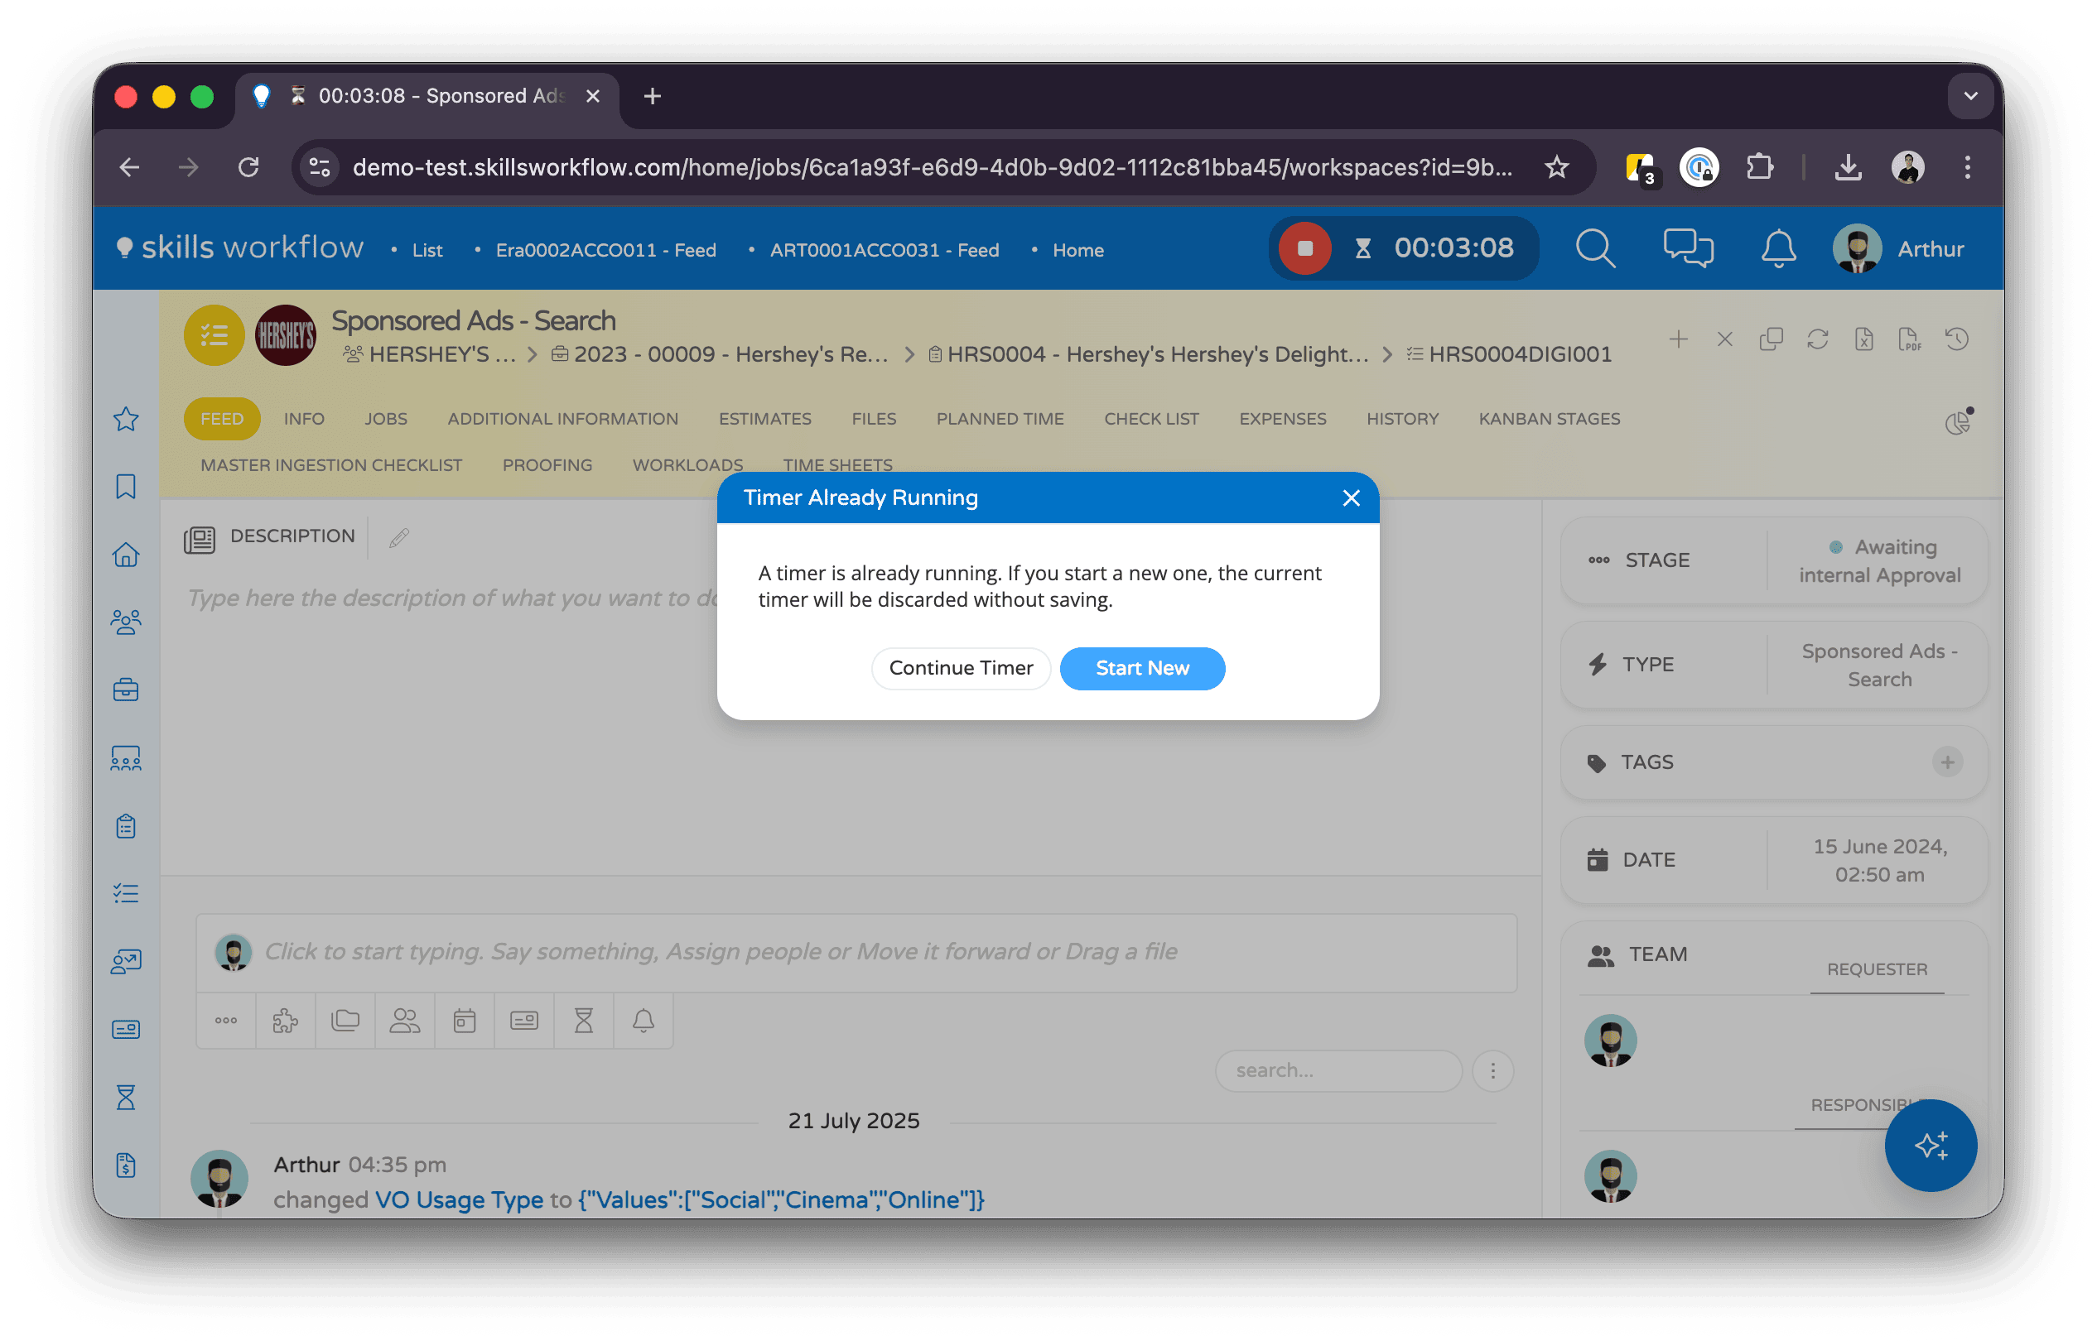Viewport: 2097px width, 1341px height.
Task: Open the hourglass time icon in sidebar
Action: 125,1097
